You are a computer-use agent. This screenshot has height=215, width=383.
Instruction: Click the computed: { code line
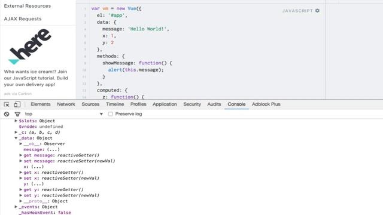[x=112, y=90]
